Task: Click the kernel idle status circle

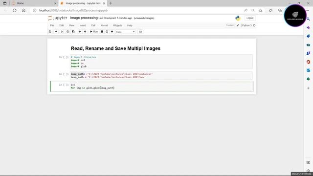Action: point(254,25)
